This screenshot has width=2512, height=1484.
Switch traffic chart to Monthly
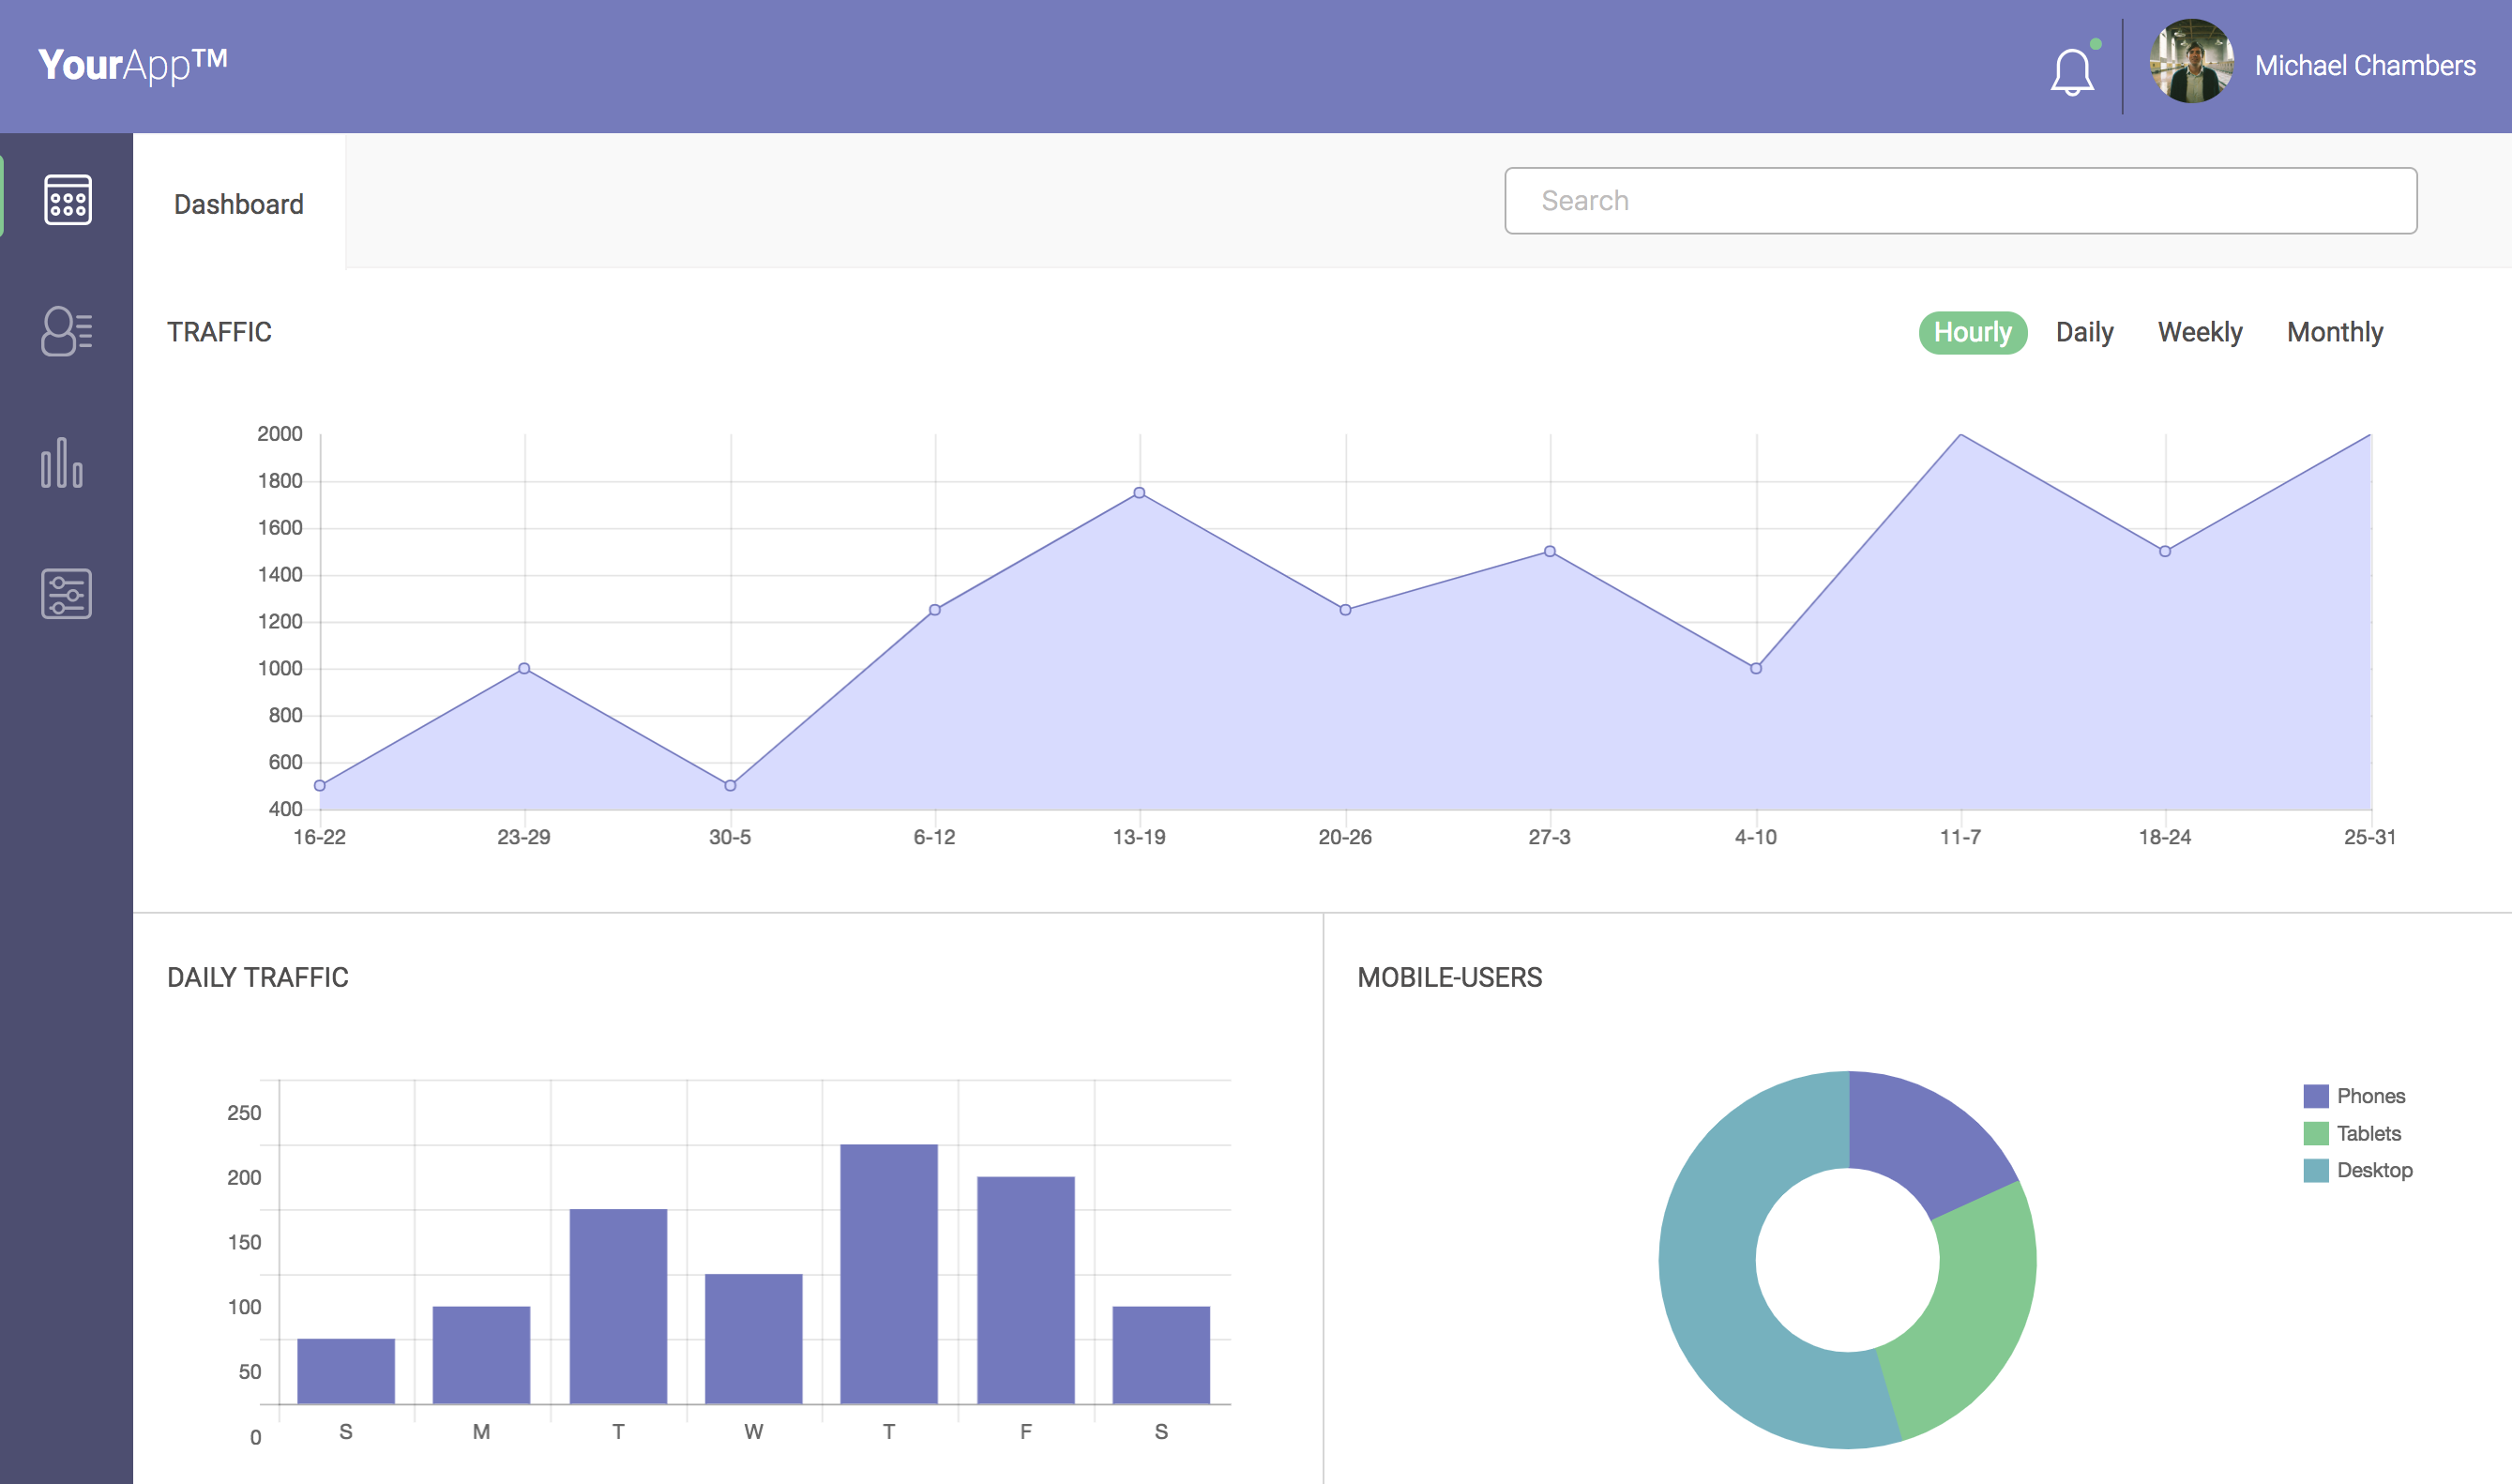click(x=2334, y=332)
